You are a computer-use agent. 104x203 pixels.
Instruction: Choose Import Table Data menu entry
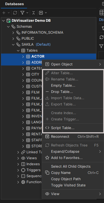point(73,98)
